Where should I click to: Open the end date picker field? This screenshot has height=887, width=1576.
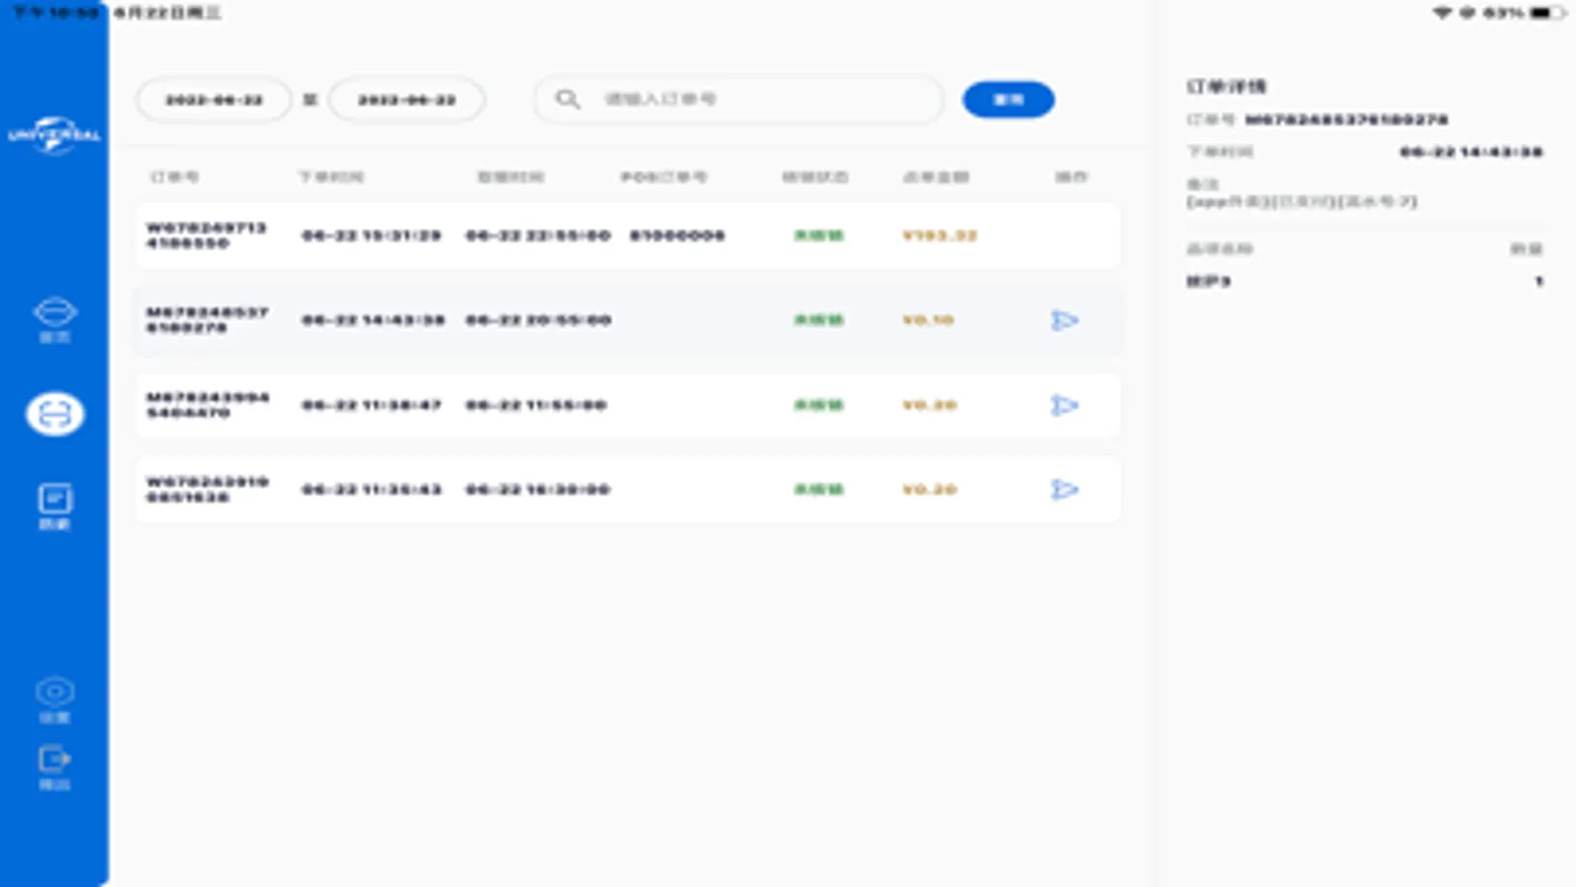(407, 100)
